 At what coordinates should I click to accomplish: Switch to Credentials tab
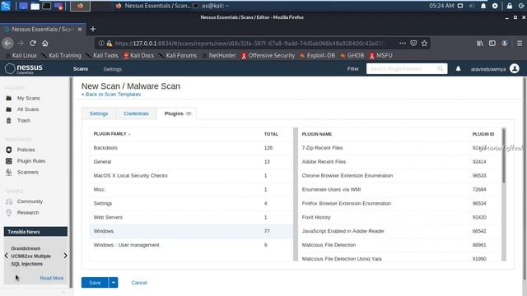click(x=136, y=113)
